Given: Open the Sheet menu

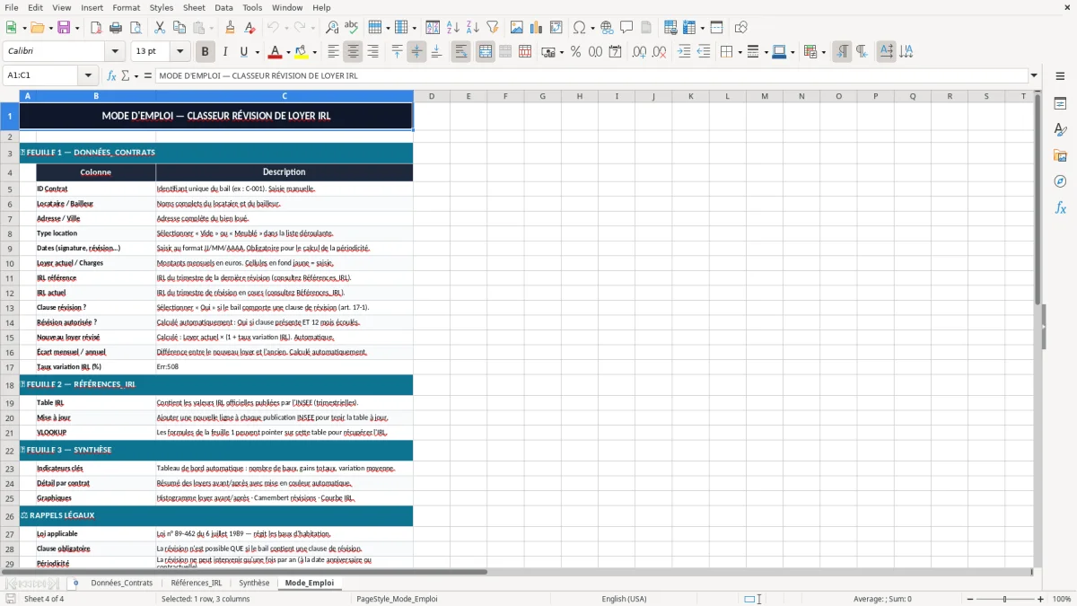Looking at the screenshot, I should [x=194, y=7].
